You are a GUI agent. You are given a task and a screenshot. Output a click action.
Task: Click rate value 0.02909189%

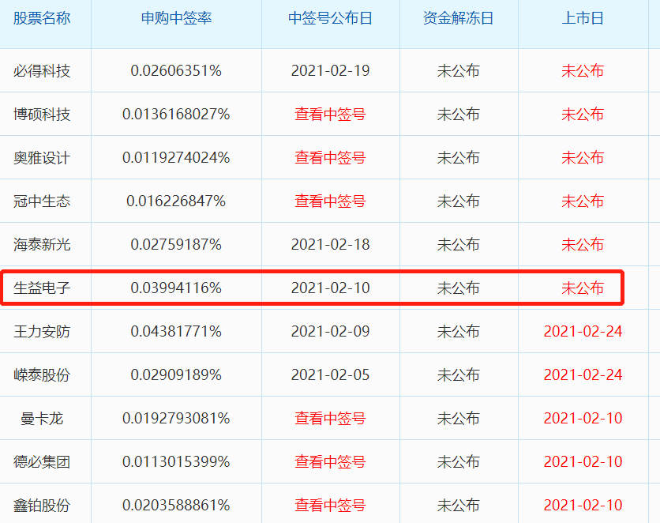point(176,374)
